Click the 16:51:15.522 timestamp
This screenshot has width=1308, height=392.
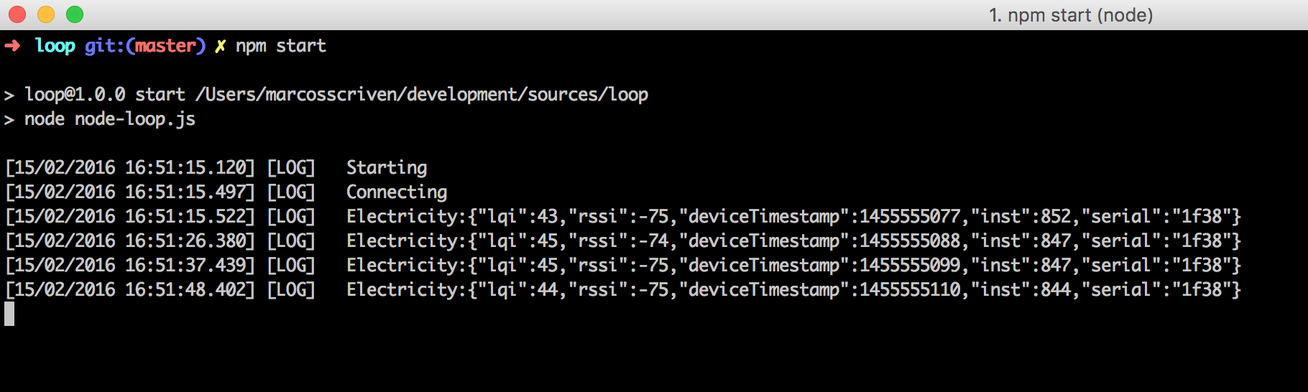point(190,217)
